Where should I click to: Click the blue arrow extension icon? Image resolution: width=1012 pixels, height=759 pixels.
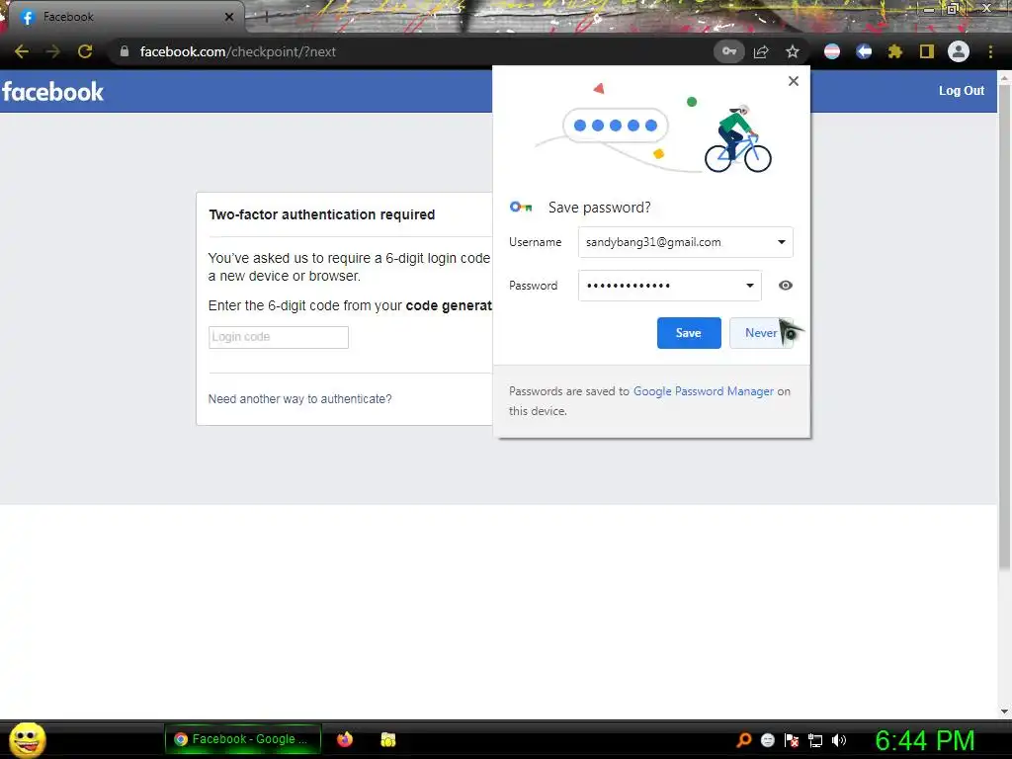pos(864,51)
